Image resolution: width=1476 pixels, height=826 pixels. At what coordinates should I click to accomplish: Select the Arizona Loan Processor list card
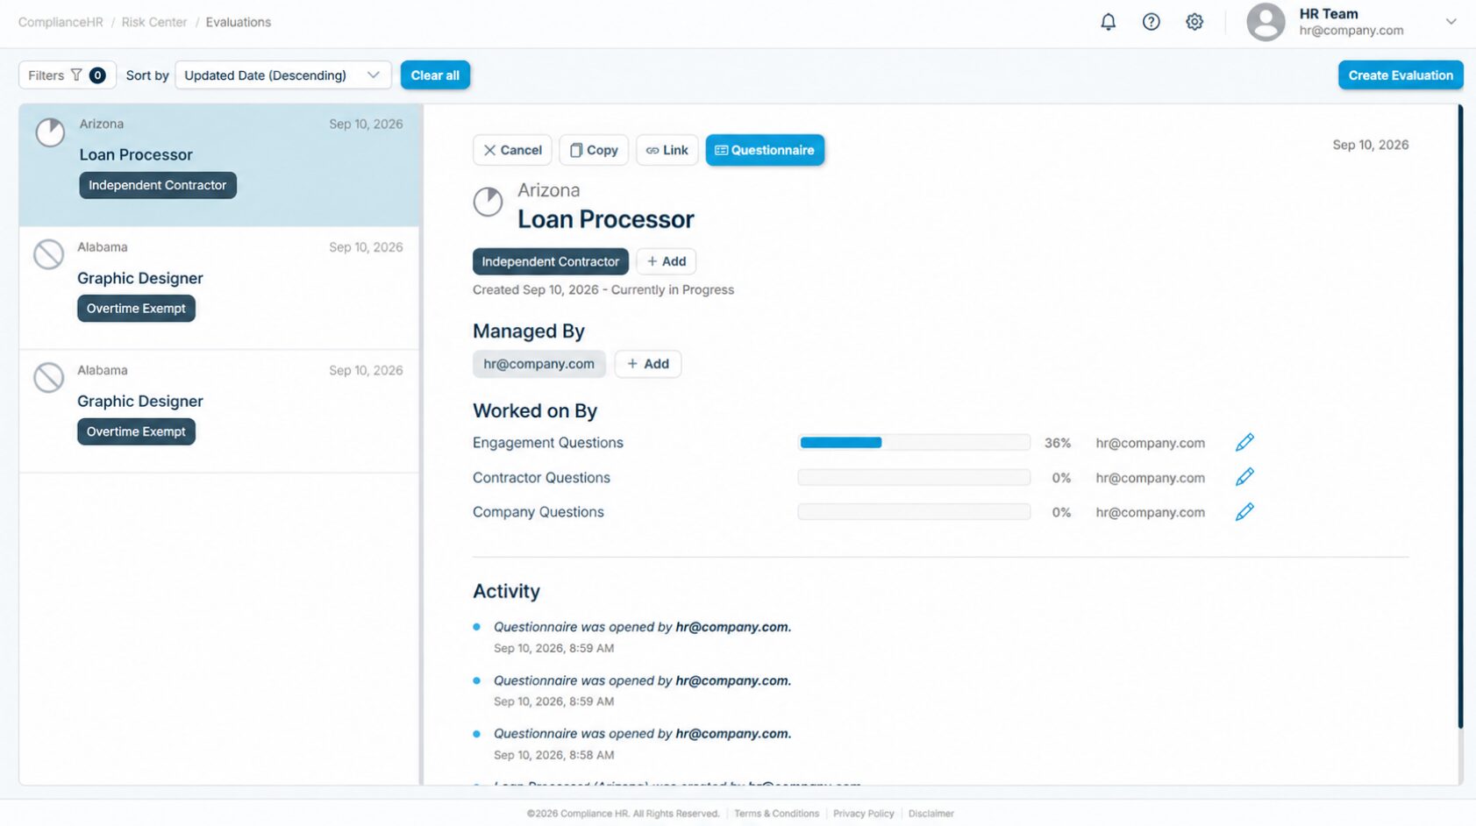tap(219, 165)
